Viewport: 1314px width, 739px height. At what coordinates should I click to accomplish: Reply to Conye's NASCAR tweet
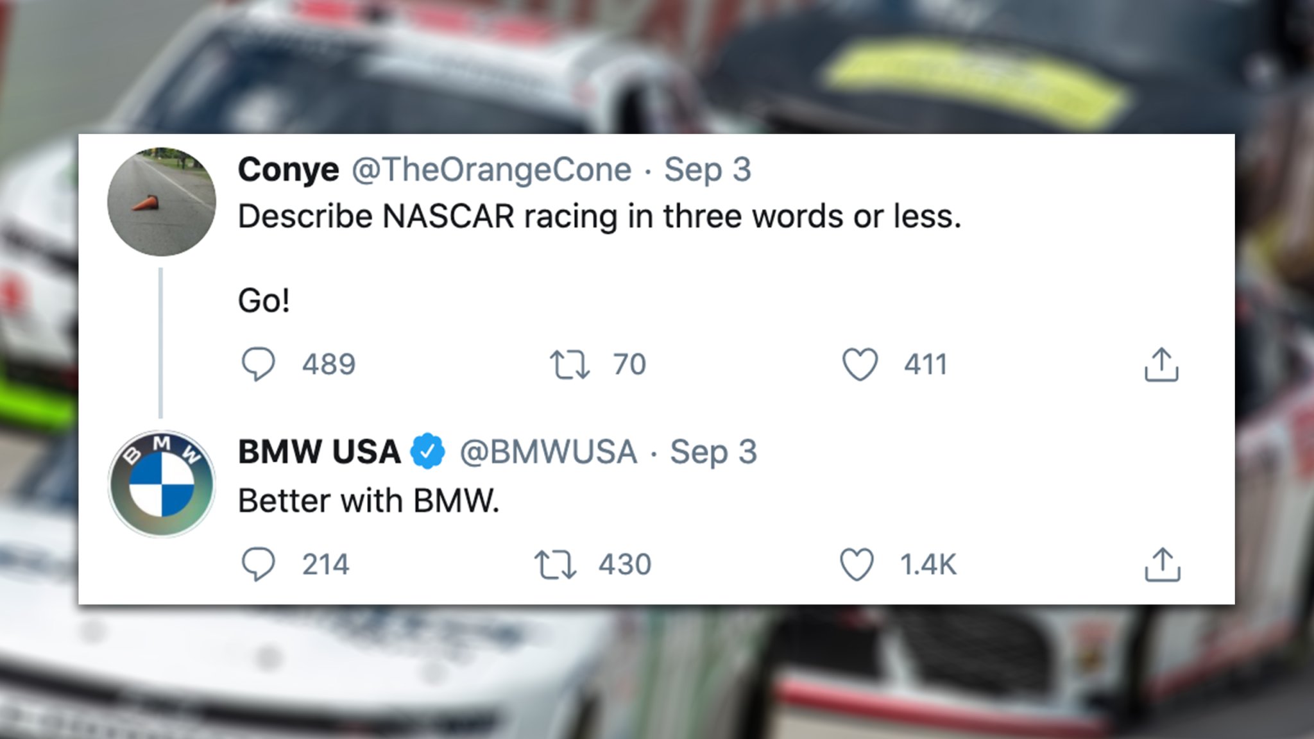tap(258, 364)
